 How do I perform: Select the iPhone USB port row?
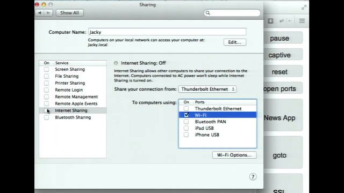pyautogui.click(x=218, y=135)
